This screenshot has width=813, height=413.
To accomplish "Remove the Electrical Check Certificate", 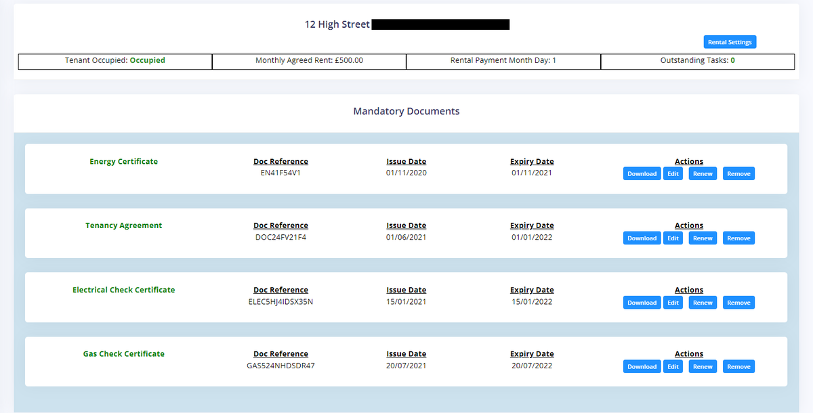I will point(738,303).
